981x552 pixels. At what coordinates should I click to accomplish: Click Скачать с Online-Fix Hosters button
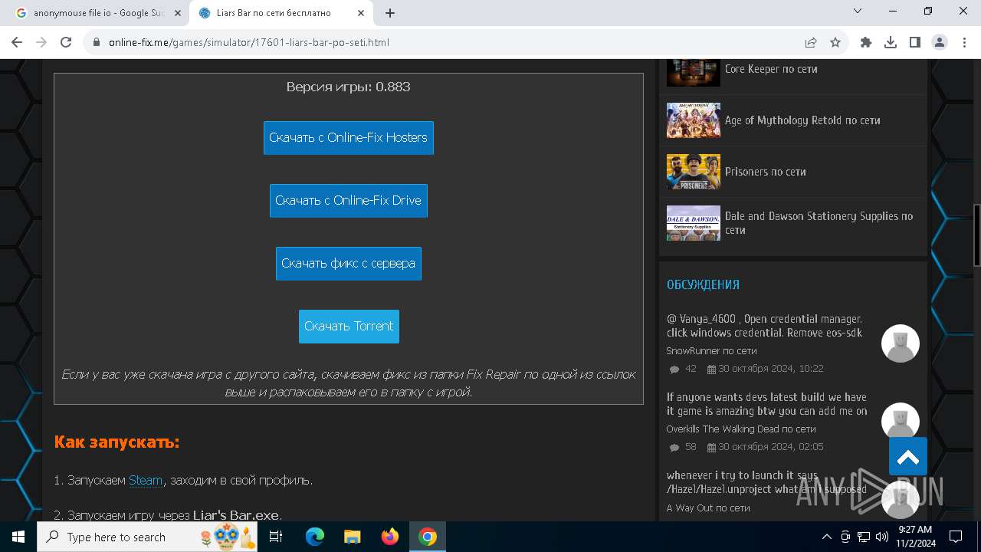point(349,138)
